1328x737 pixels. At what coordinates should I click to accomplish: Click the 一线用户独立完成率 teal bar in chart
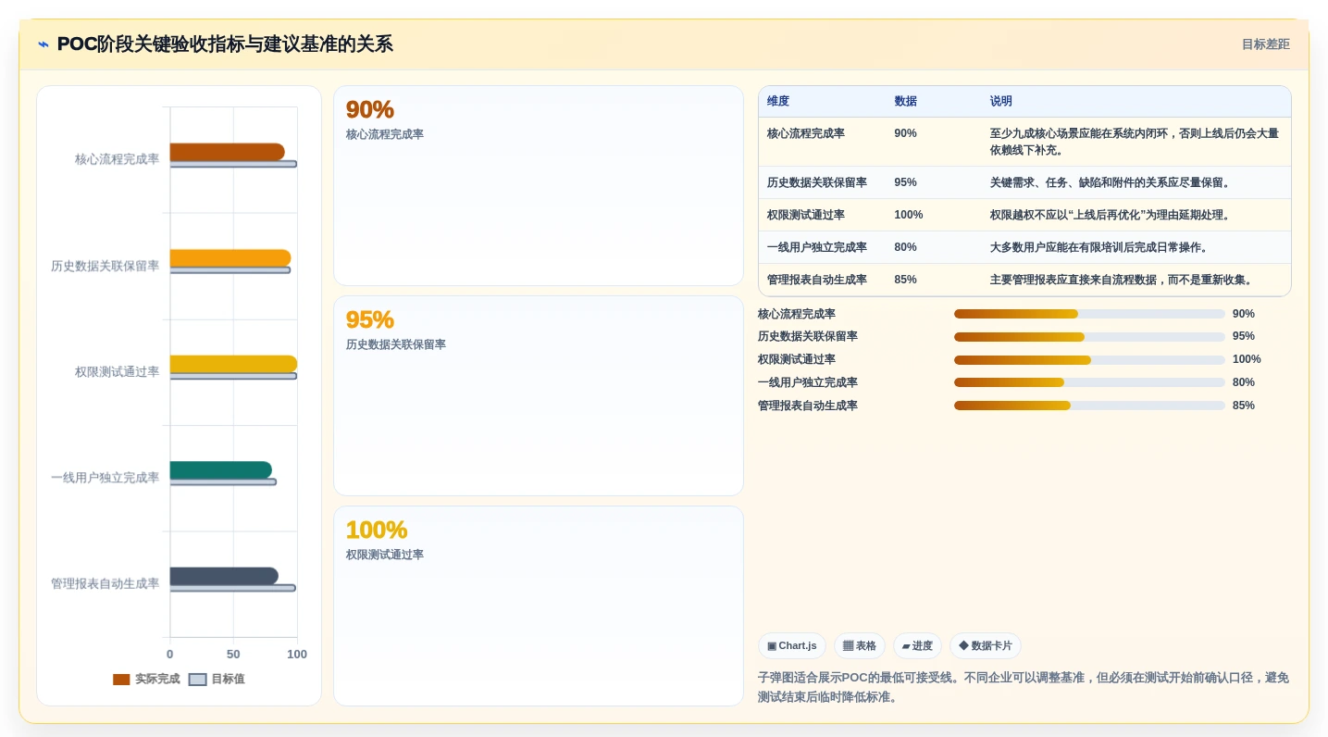[x=220, y=469]
